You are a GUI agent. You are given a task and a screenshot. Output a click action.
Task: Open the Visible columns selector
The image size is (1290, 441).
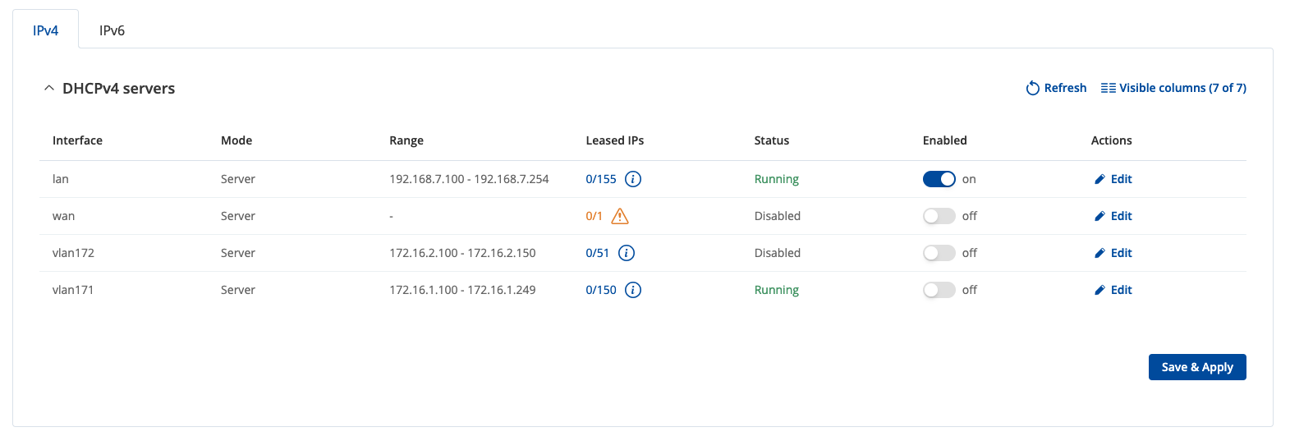click(x=1173, y=88)
